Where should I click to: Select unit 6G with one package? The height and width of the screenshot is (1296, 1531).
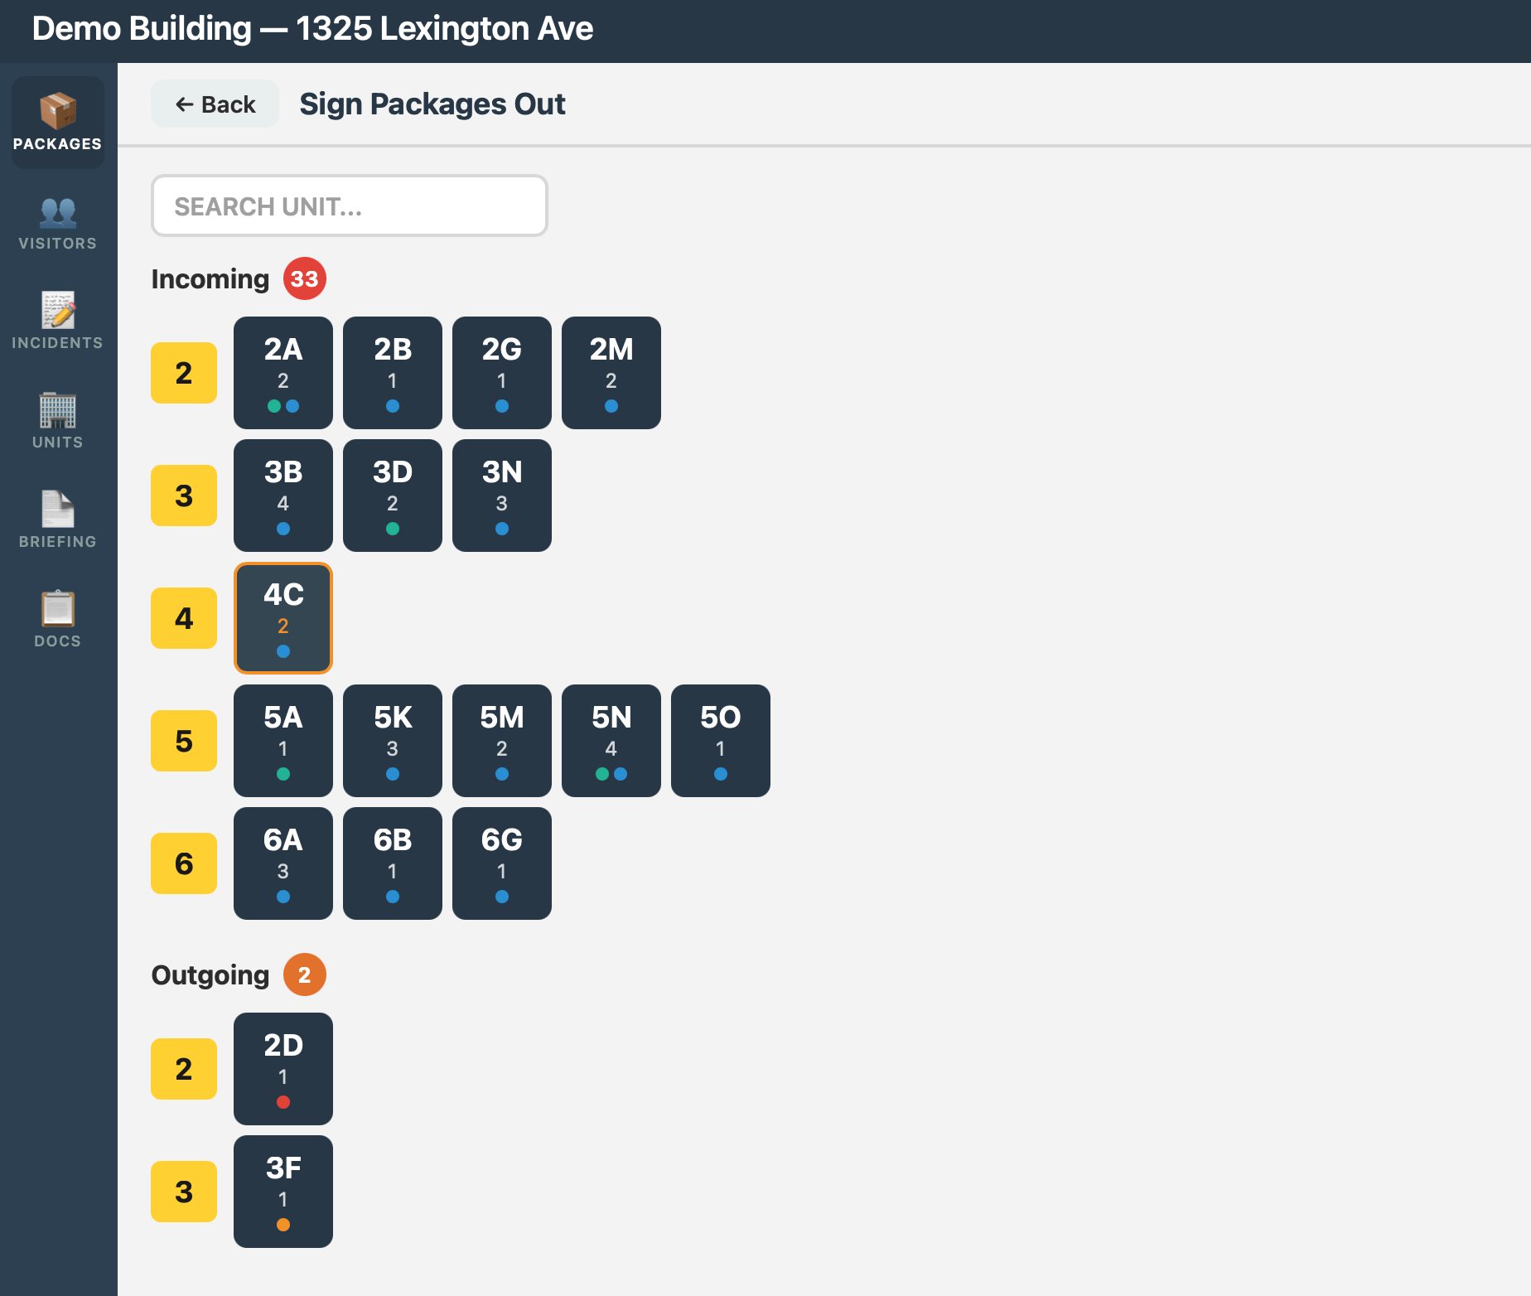[x=501, y=863]
